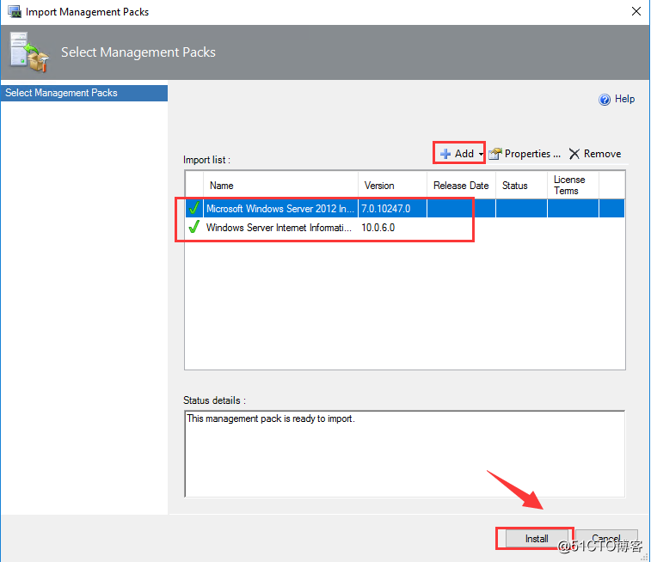Click the Release Date column header
Image resolution: width=651 pixels, height=562 pixels.
click(x=461, y=186)
